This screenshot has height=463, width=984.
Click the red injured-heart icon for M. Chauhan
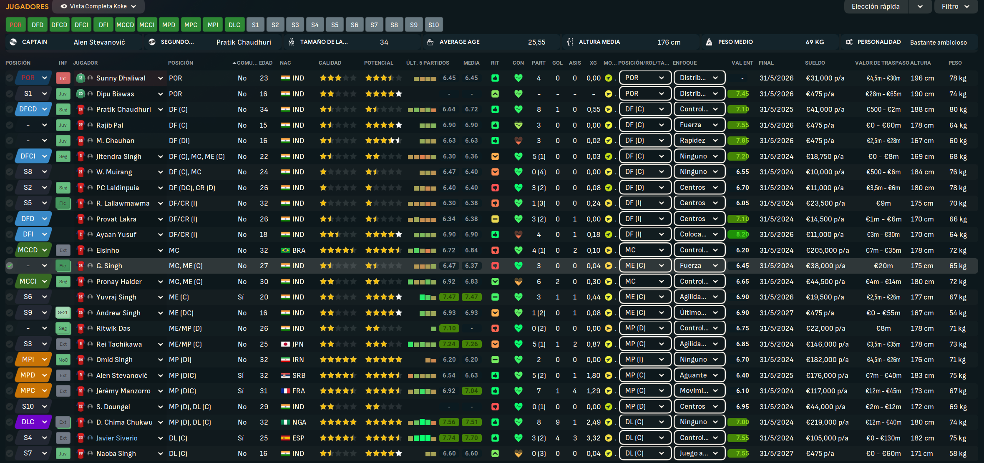(x=518, y=141)
